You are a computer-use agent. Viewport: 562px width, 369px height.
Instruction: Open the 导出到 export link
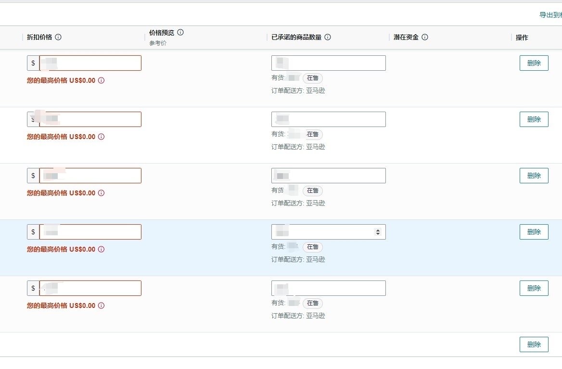pyautogui.click(x=550, y=15)
